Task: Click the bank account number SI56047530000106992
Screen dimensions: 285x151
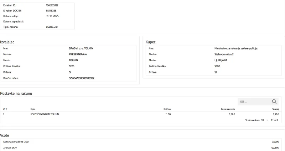Action: point(84,78)
